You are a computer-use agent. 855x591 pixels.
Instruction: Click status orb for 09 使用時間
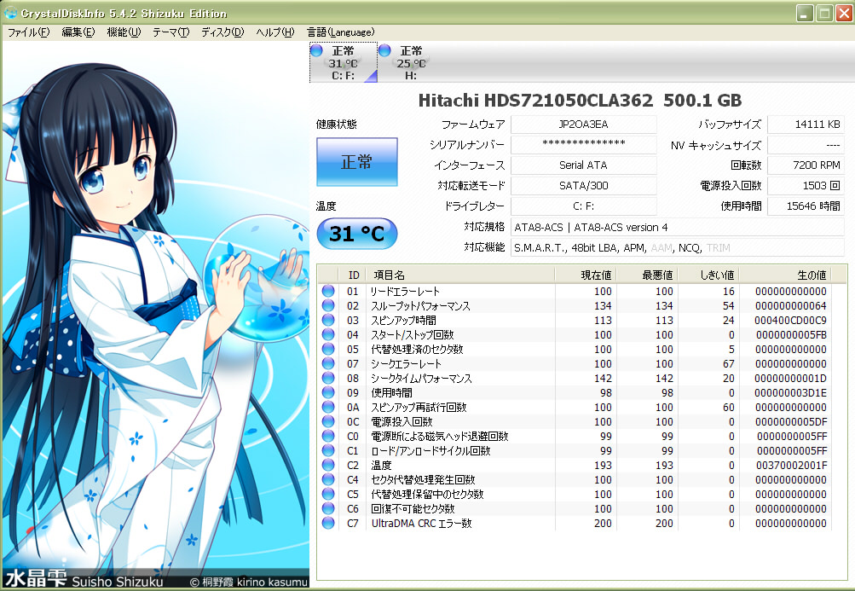tap(328, 392)
